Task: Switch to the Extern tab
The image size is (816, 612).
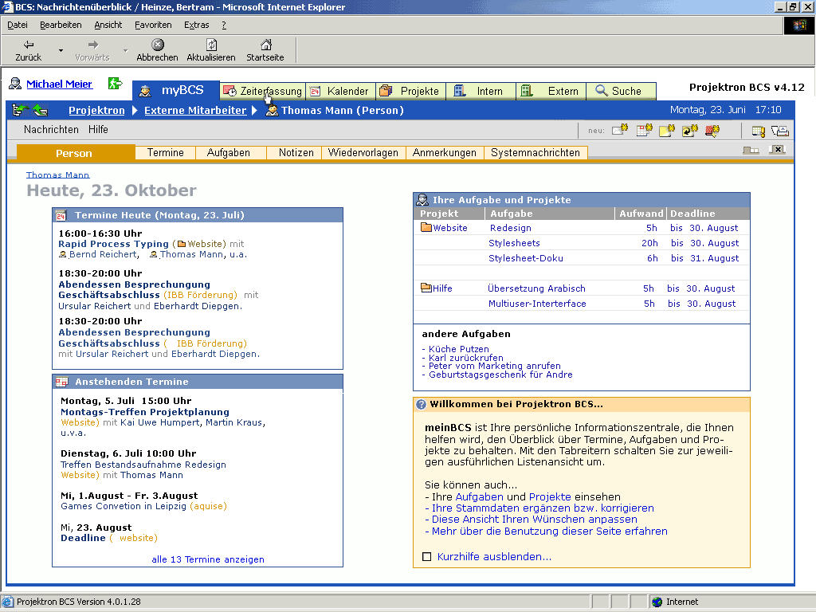Action: click(x=551, y=91)
